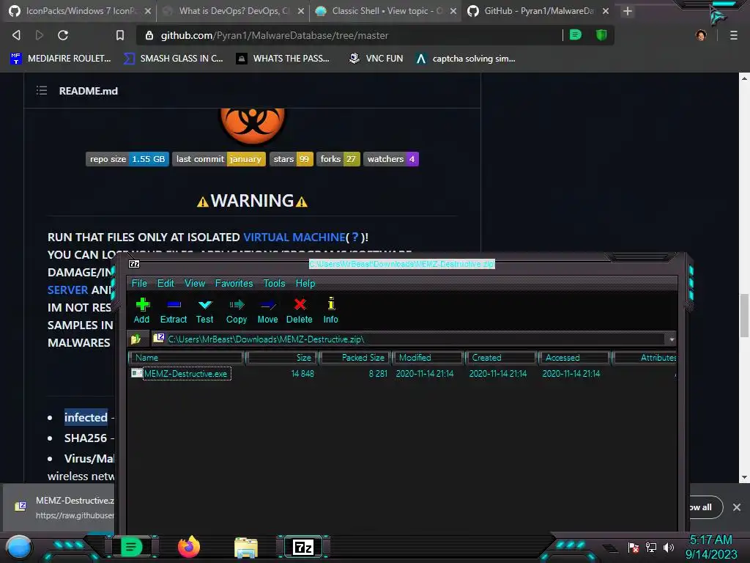Click the green shield icon in address bar

tap(601, 34)
